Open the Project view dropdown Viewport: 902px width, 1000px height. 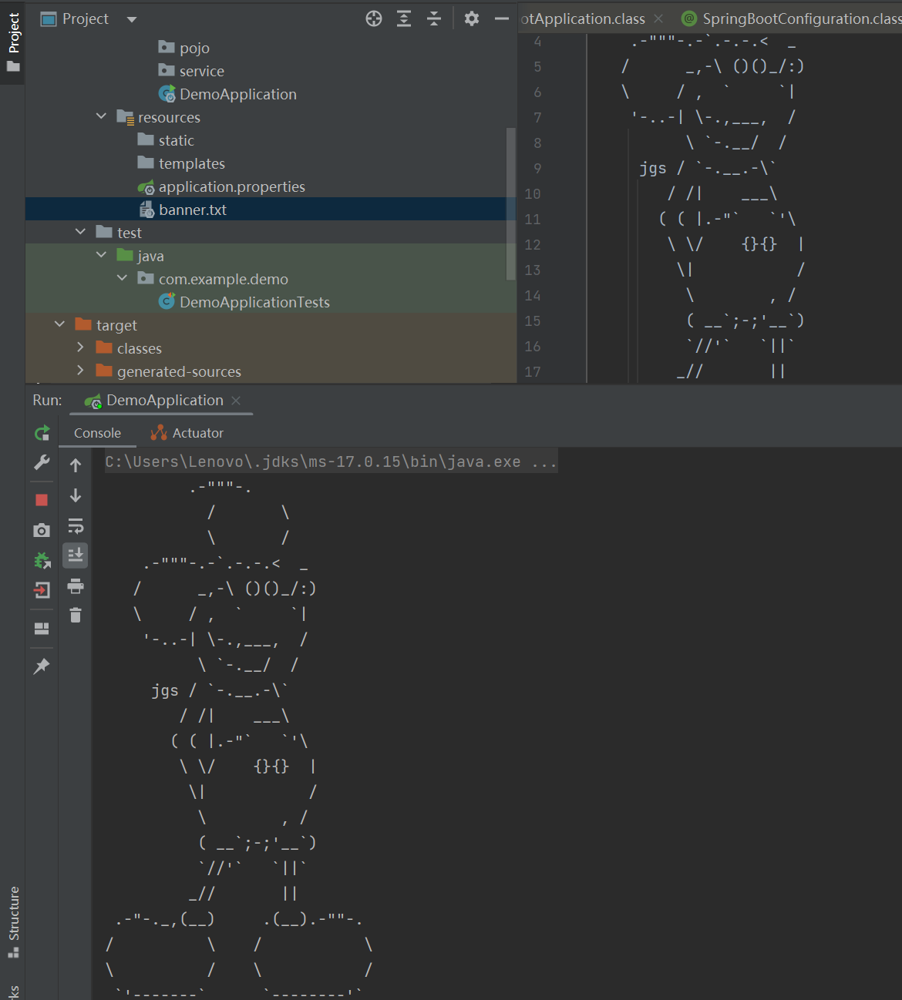pyautogui.click(x=132, y=19)
